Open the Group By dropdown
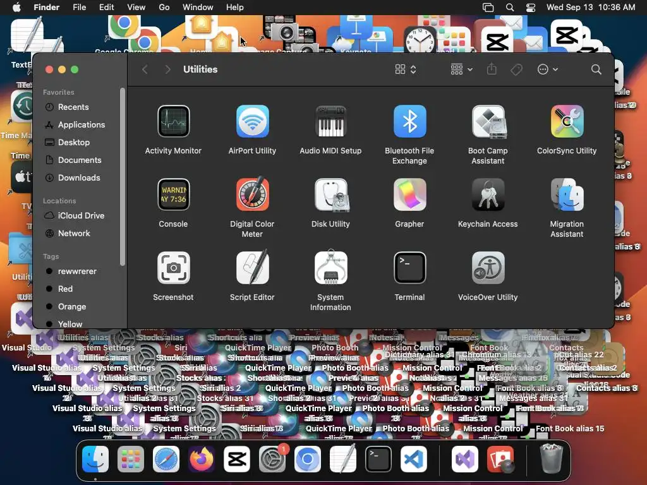The width and height of the screenshot is (647, 485). point(461,69)
